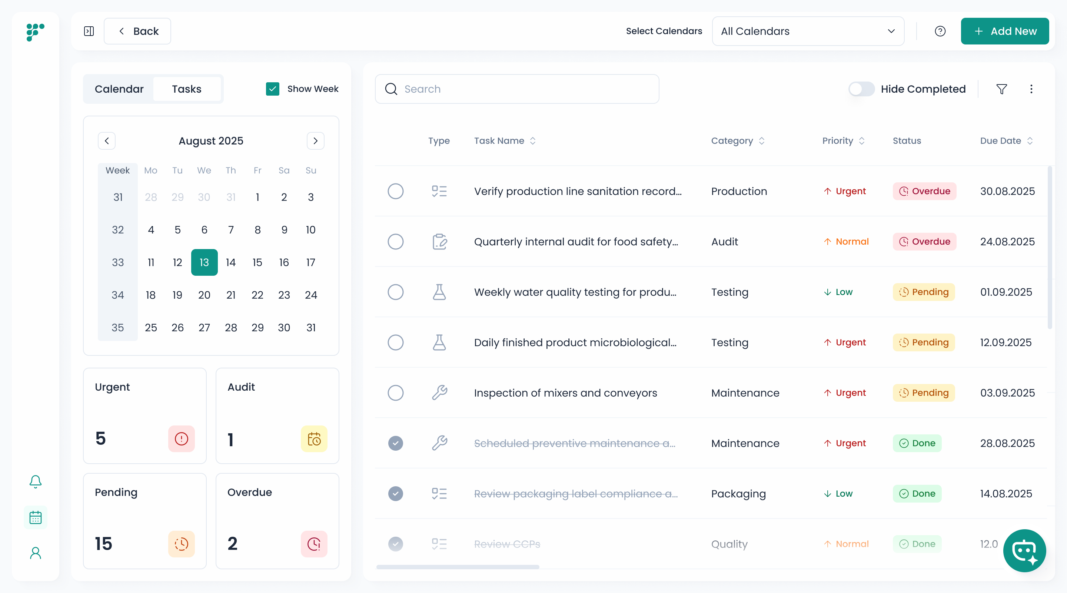Click Pending badge for Inspection of mixers

pyautogui.click(x=923, y=392)
